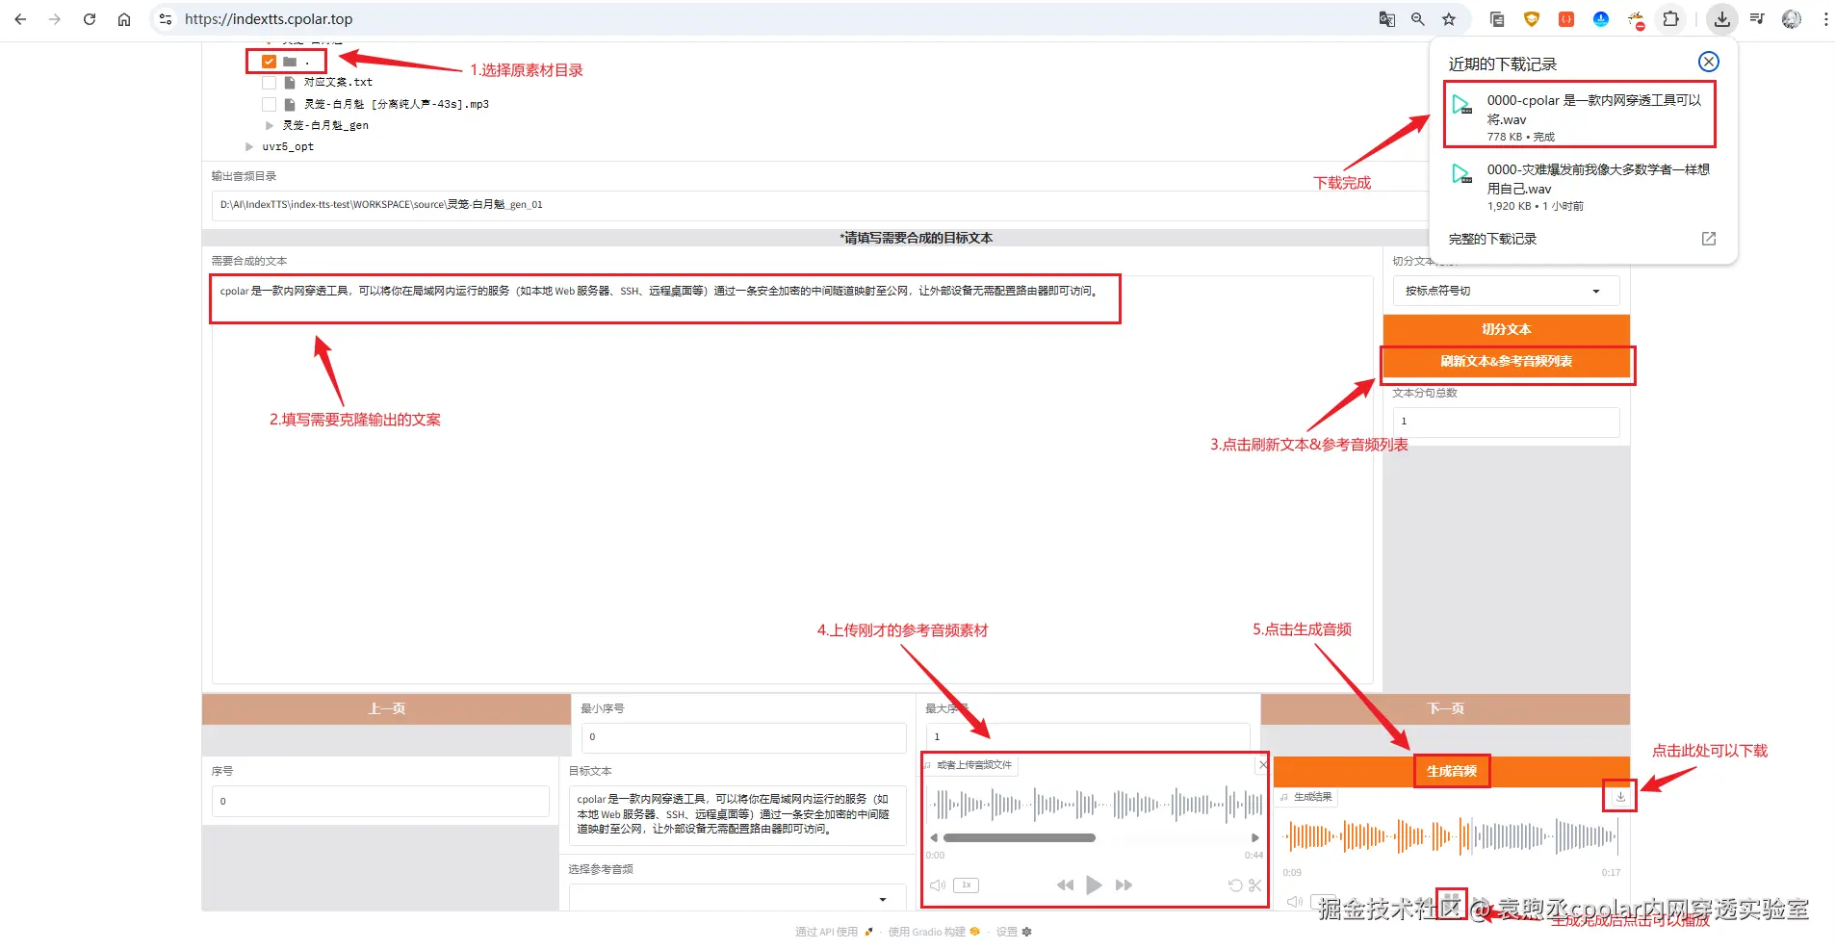Click 刷新文本&参考音频列表 button
The width and height of the screenshot is (1835, 949).
point(1506,362)
